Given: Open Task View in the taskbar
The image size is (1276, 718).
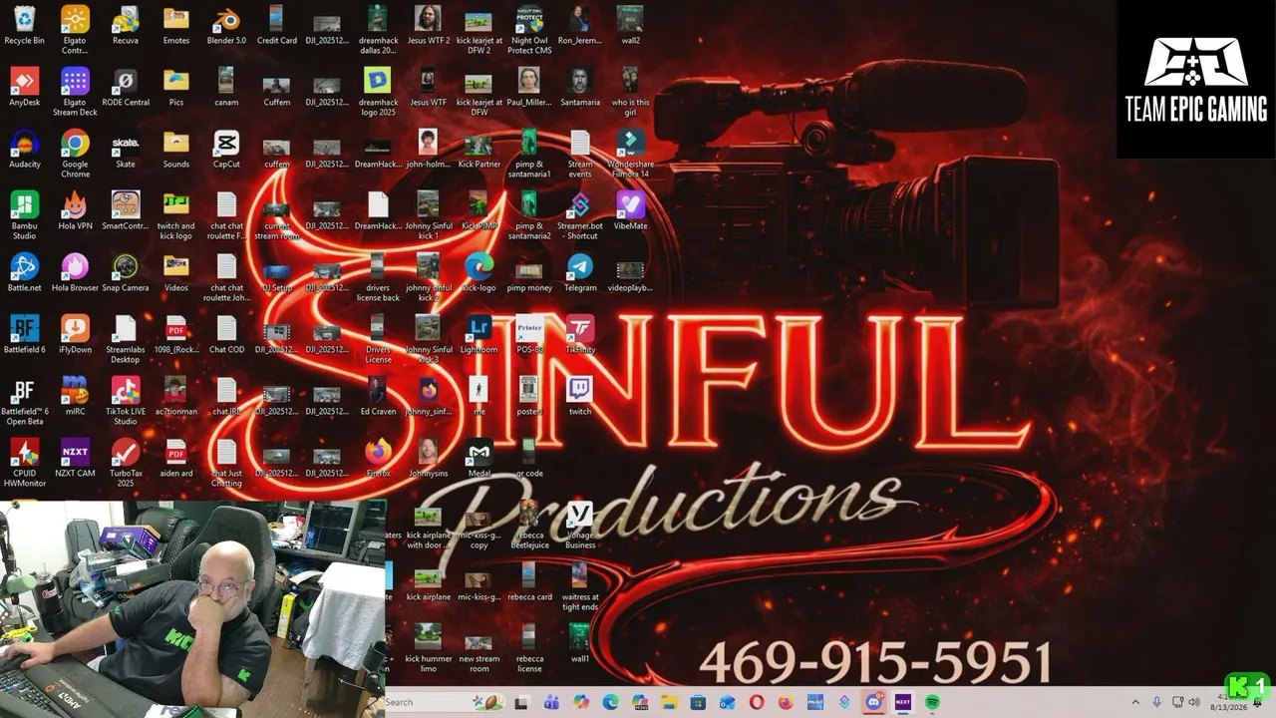Looking at the screenshot, I should pos(521,702).
